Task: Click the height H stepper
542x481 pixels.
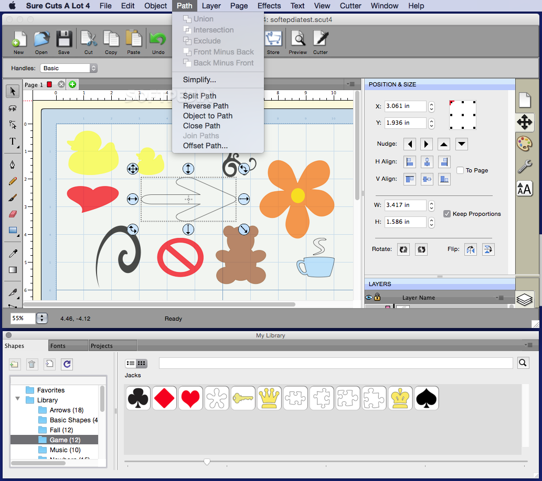Action: click(x=431, y=222)
